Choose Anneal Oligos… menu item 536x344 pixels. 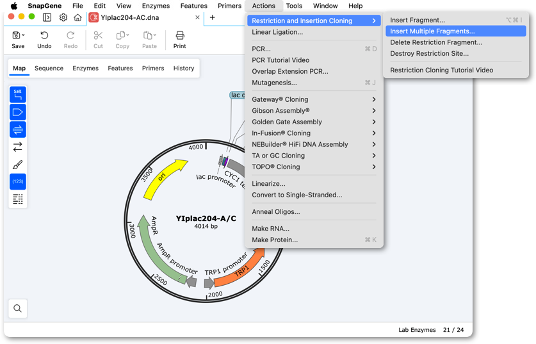tap(314, 211)
